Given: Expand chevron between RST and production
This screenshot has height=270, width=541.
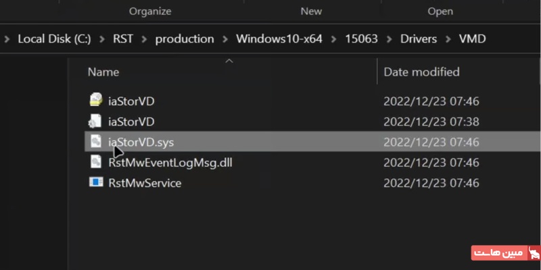Looking at the screenshot, I should (144, 39).
